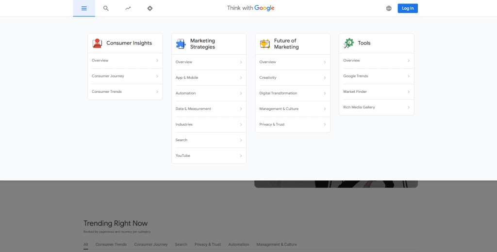
Task: Click the chevron beside YouTube
Action: [x=241, y=156]
